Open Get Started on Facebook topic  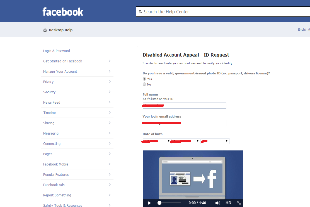[x=62, y=61]
